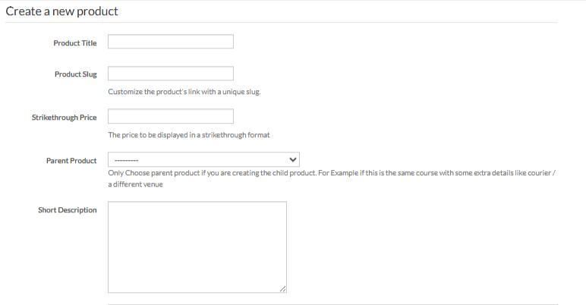The width and height of the screenshot is (586, 305).
Task: Click the "Create a new product" heading
Action: point(62,12)
